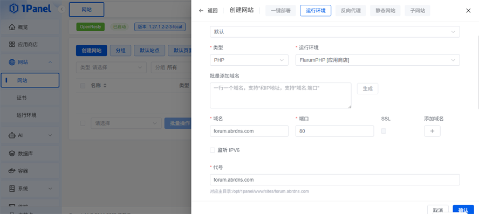Tick the checkbox beside 请选择 dropdown
The height and width of the screenshot is (214, 479).
pos(83,123)
